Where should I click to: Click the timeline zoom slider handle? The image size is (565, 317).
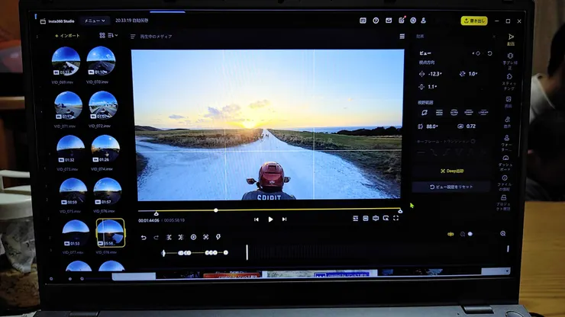[470, 234]
